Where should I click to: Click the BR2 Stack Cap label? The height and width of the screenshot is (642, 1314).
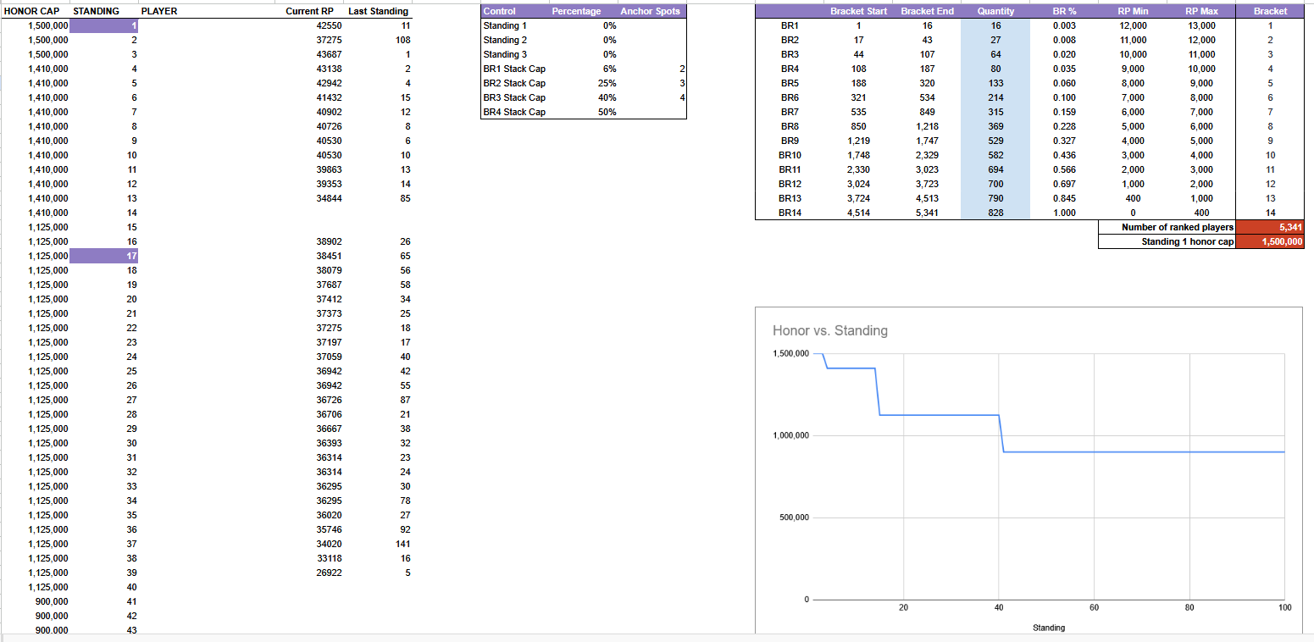point(514,83)
